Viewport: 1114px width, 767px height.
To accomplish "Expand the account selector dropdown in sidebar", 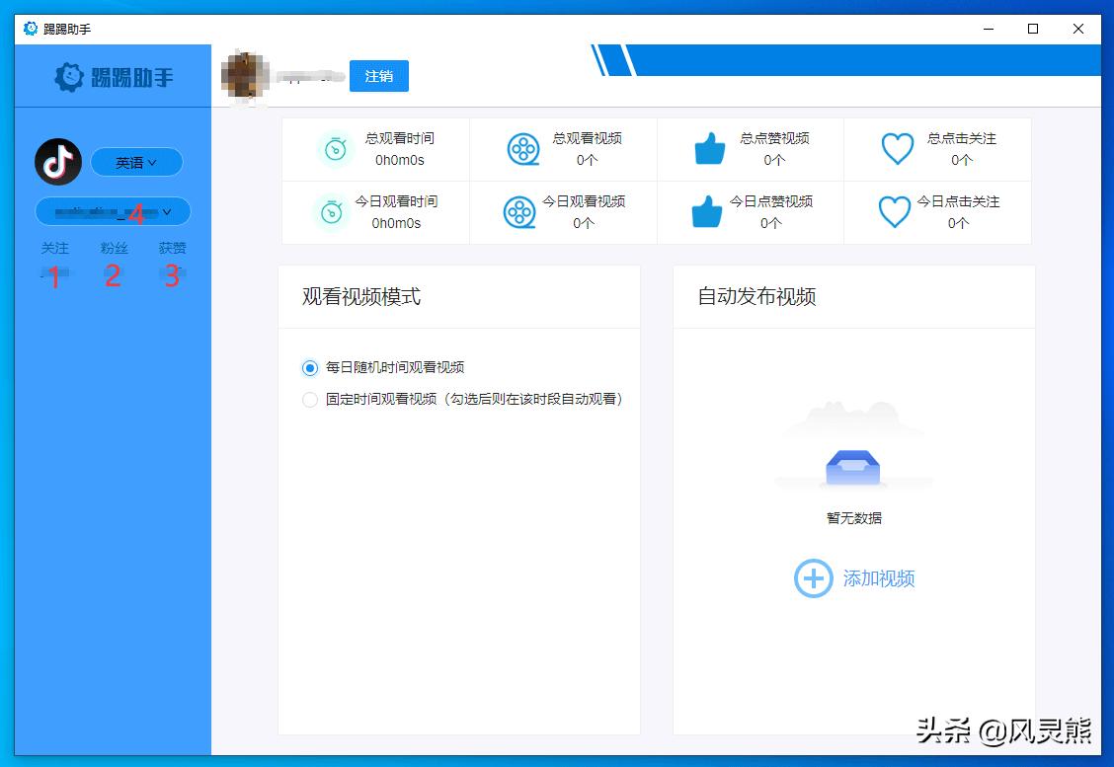I will [x=111, y=211].
